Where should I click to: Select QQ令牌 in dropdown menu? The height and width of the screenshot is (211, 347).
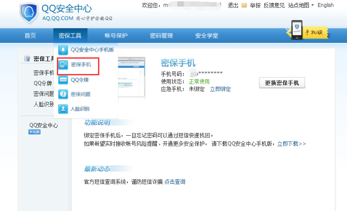80,80
